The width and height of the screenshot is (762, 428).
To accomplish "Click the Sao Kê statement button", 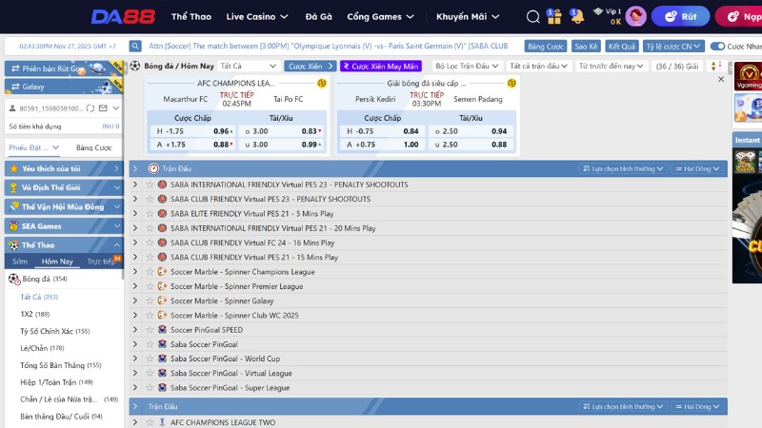I will coord(586,47).
